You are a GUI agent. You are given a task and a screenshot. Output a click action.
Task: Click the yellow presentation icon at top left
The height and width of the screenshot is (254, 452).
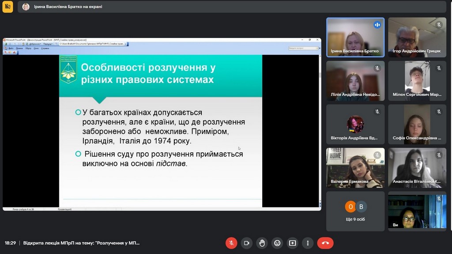pyautogui.click(x=8, y=7)
